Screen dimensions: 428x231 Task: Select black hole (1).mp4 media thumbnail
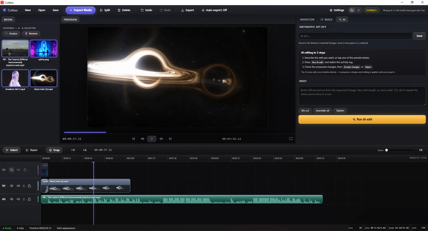click(x=44, y=78)
